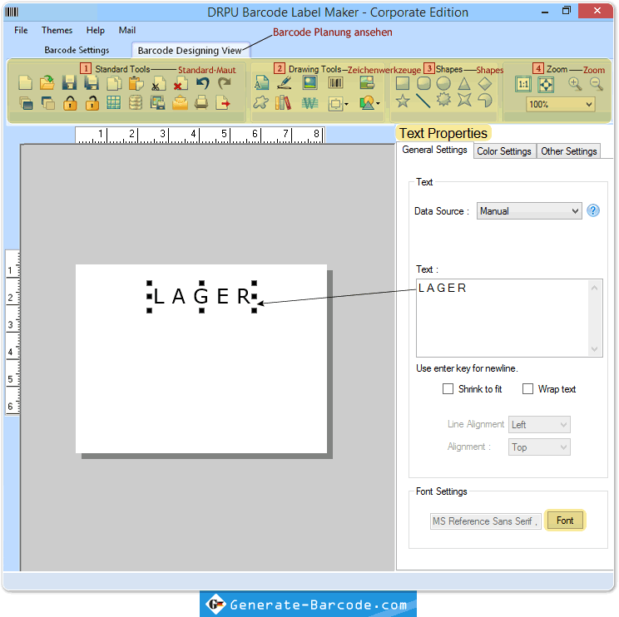Unlock the selected object
Image resolution: width=619 pixels, height=617 pixels.
coord(92,103)
